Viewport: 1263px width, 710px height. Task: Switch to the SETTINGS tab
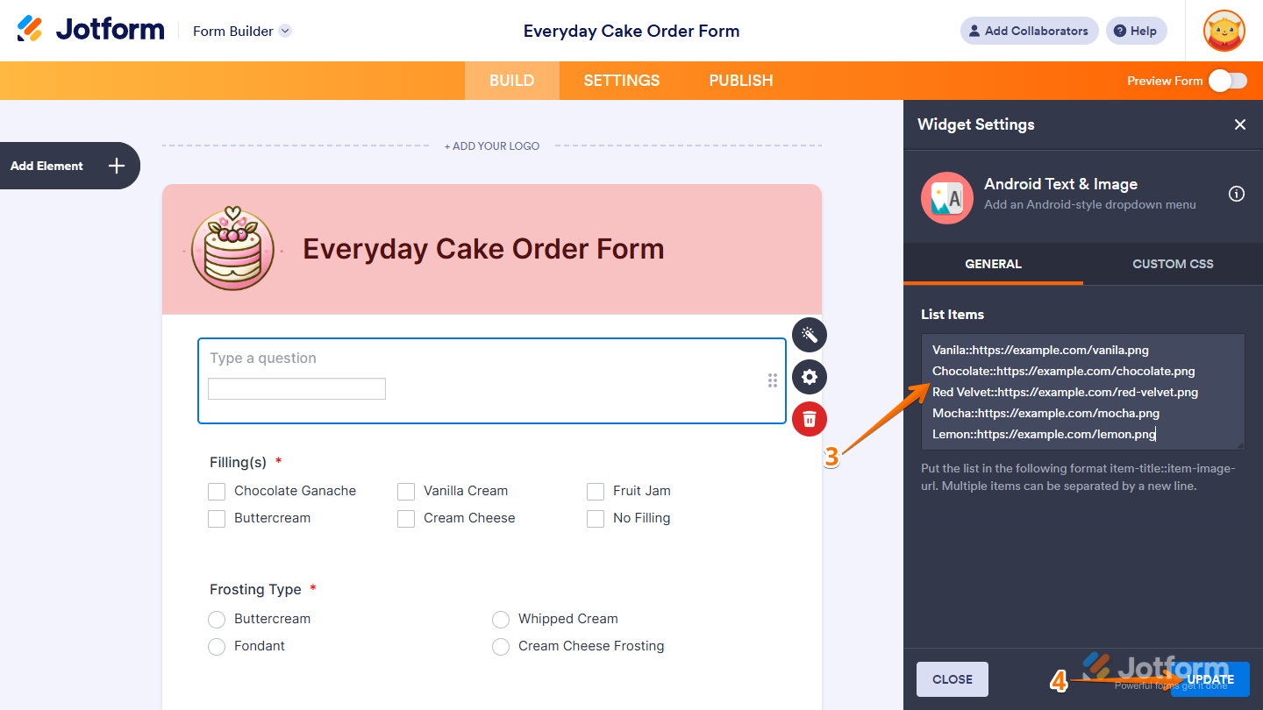(621, 80)
